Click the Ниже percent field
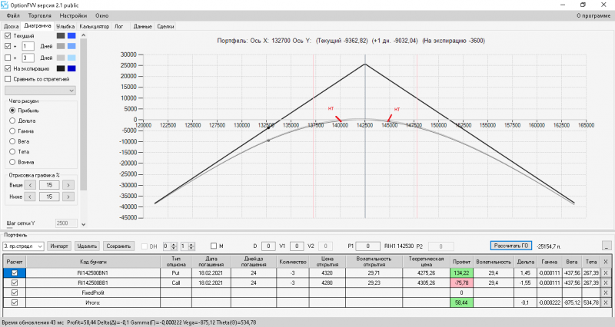 pyautogui.click(x=49, y=197)
